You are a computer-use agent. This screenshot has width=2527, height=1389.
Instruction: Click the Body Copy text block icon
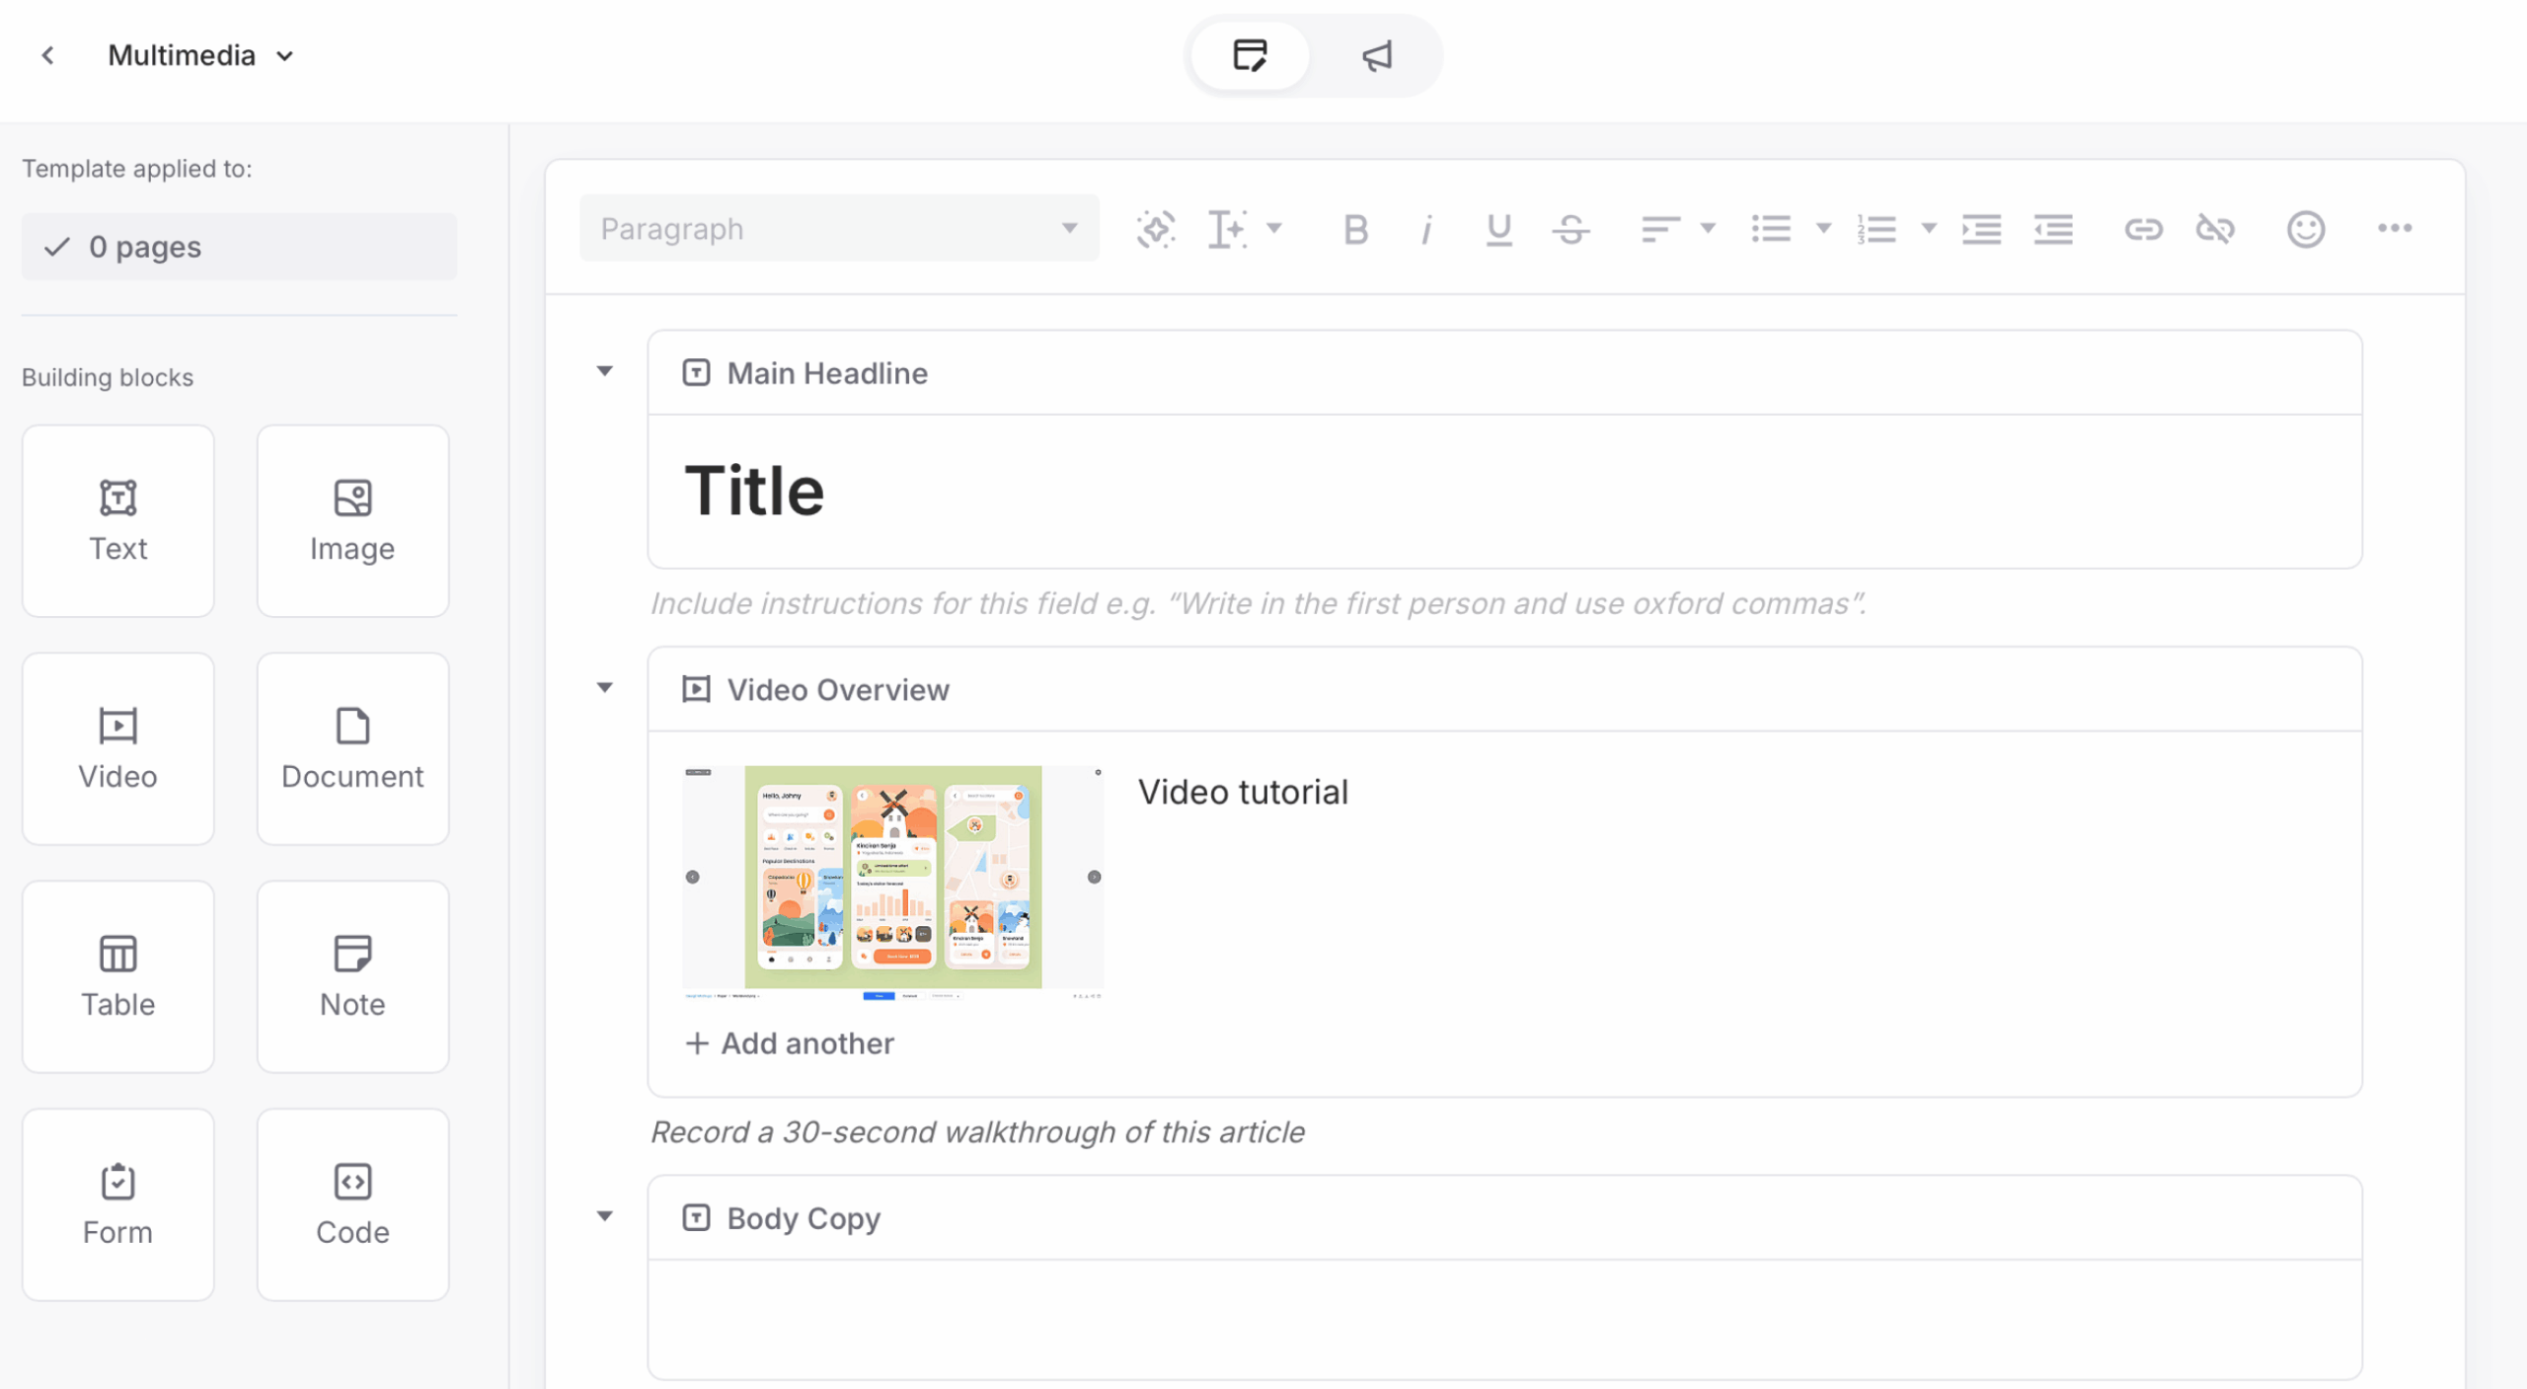click(696, 1218)
